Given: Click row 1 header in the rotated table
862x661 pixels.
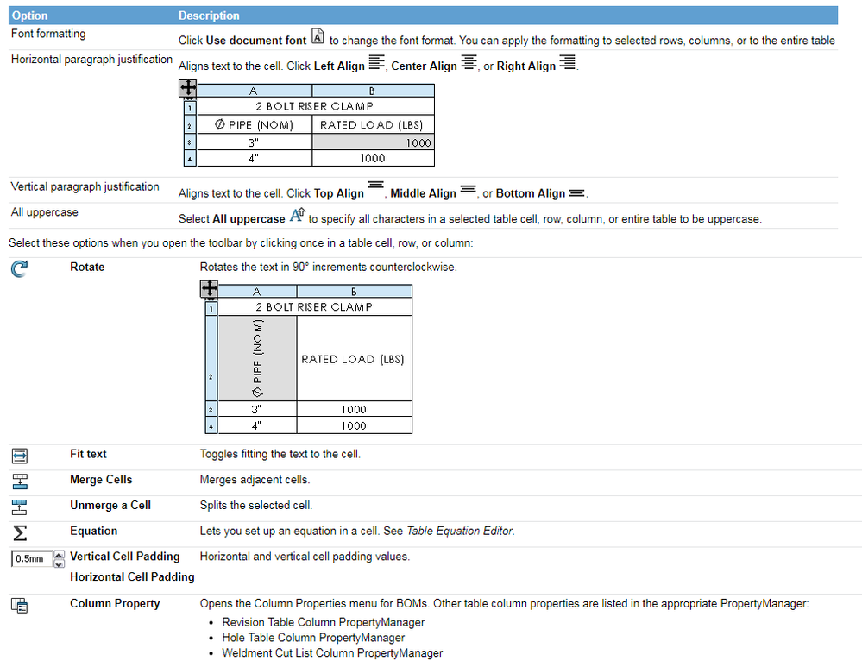Looking at the screenshot, I should tap(211, 308).
